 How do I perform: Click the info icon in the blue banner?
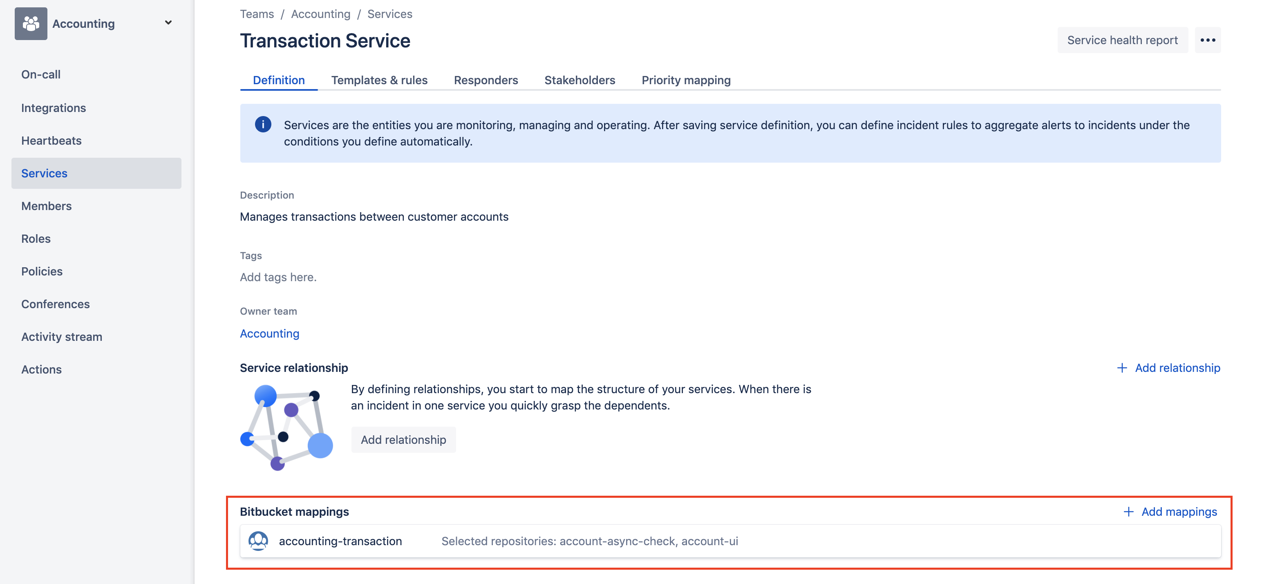coord(263,125)
